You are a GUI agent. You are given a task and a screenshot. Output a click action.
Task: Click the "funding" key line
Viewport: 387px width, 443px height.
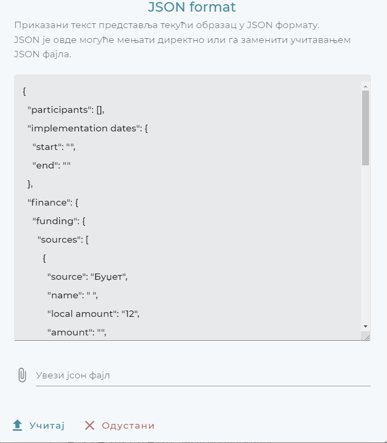pos(59,221)
